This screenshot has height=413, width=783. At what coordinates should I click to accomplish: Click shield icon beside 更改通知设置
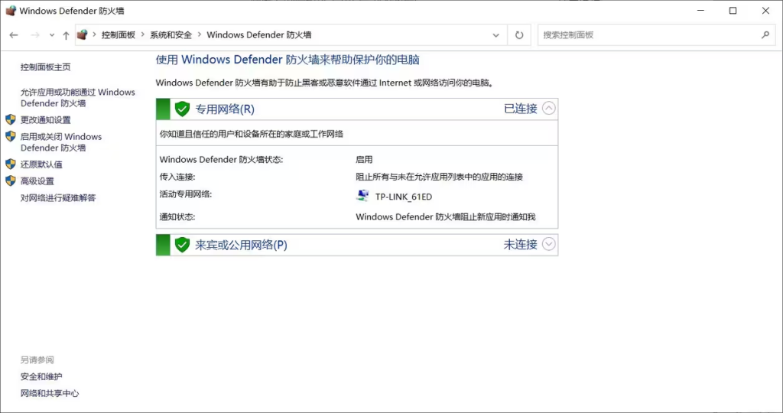click(11, 120)
